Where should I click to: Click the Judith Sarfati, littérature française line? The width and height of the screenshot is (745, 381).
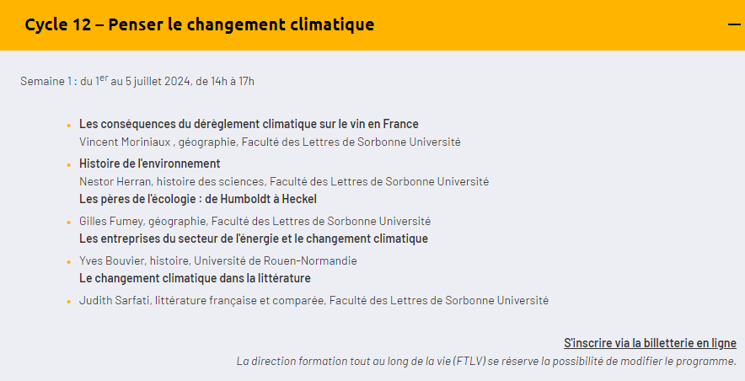click(x=314, y=300)
